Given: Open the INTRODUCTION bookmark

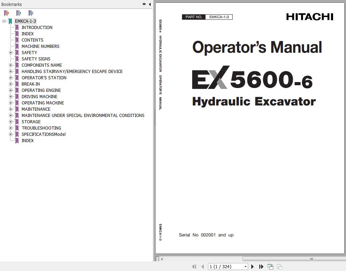Looking at the screenshot, I should point(37,28).
